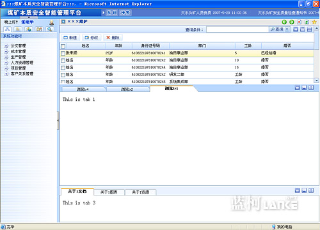Click the table scrollbar down arrow
320x230 pixels.
(317, 80)
